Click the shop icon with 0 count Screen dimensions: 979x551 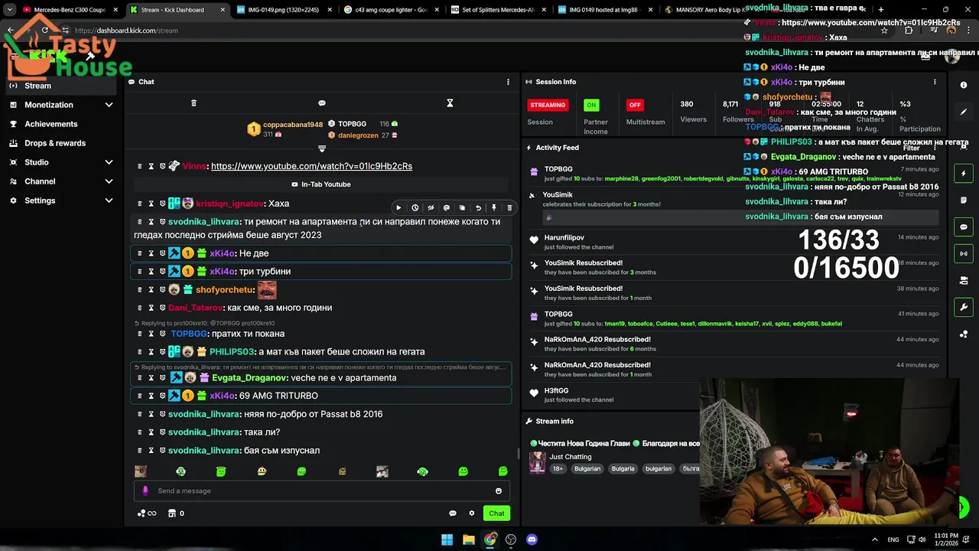point(176,514)
